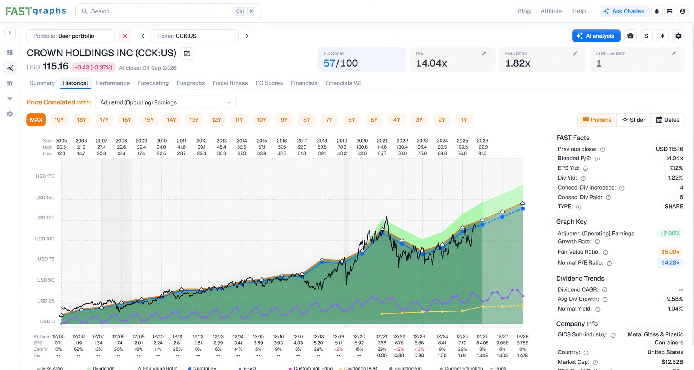Viewport: 694px width, 370px height.
Task: Switch to the Summary tab
Action: point(42,83)
